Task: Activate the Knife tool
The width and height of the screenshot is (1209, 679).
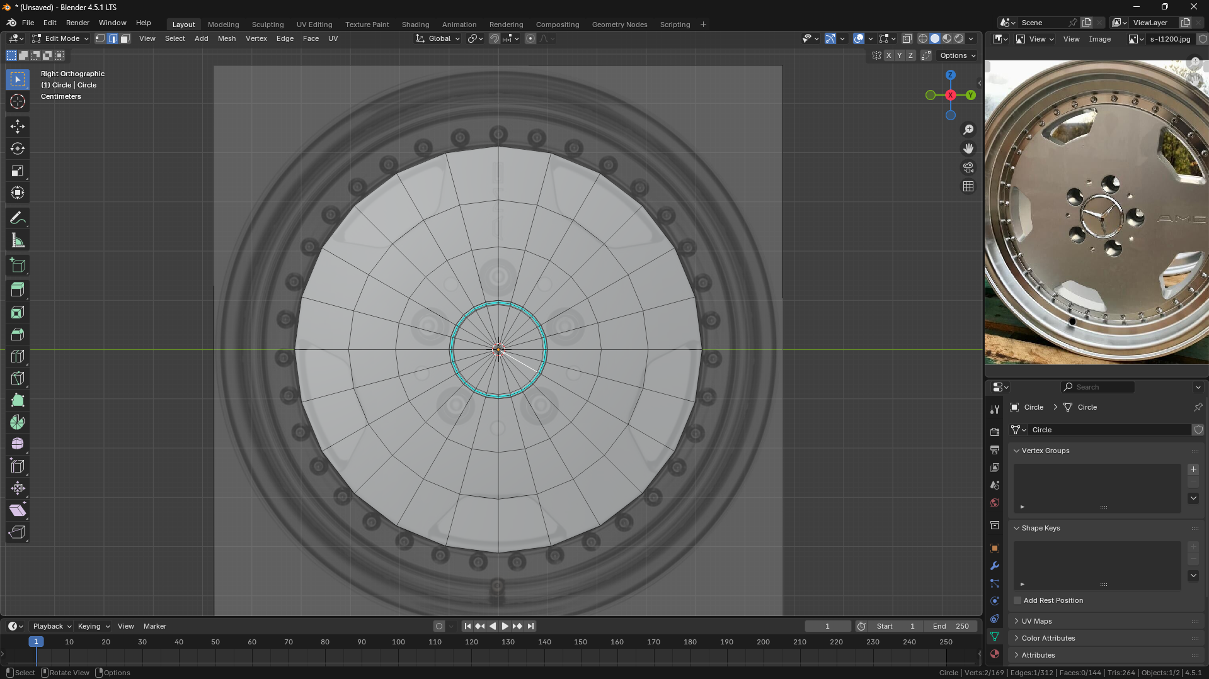Action: (18, 379)
